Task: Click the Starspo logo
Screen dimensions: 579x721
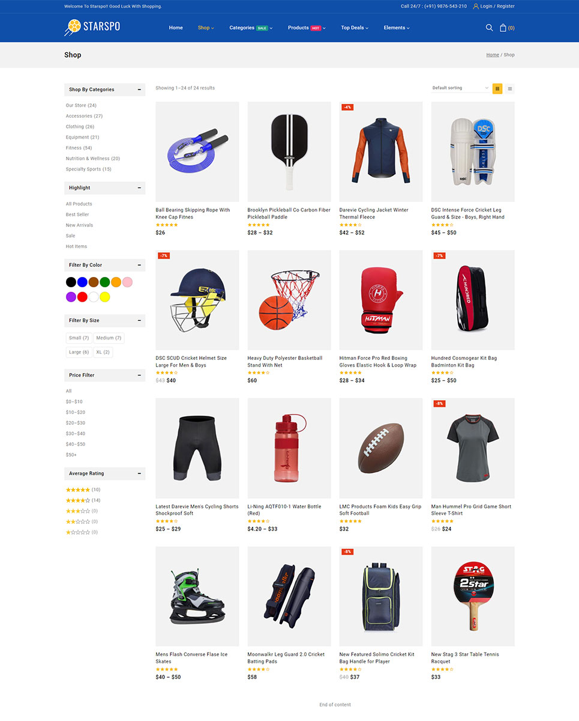Action: click(92, 28)
